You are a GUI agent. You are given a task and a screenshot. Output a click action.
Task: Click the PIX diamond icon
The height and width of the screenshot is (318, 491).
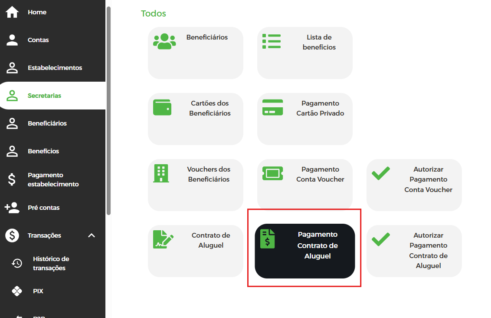tap(17, 291)
